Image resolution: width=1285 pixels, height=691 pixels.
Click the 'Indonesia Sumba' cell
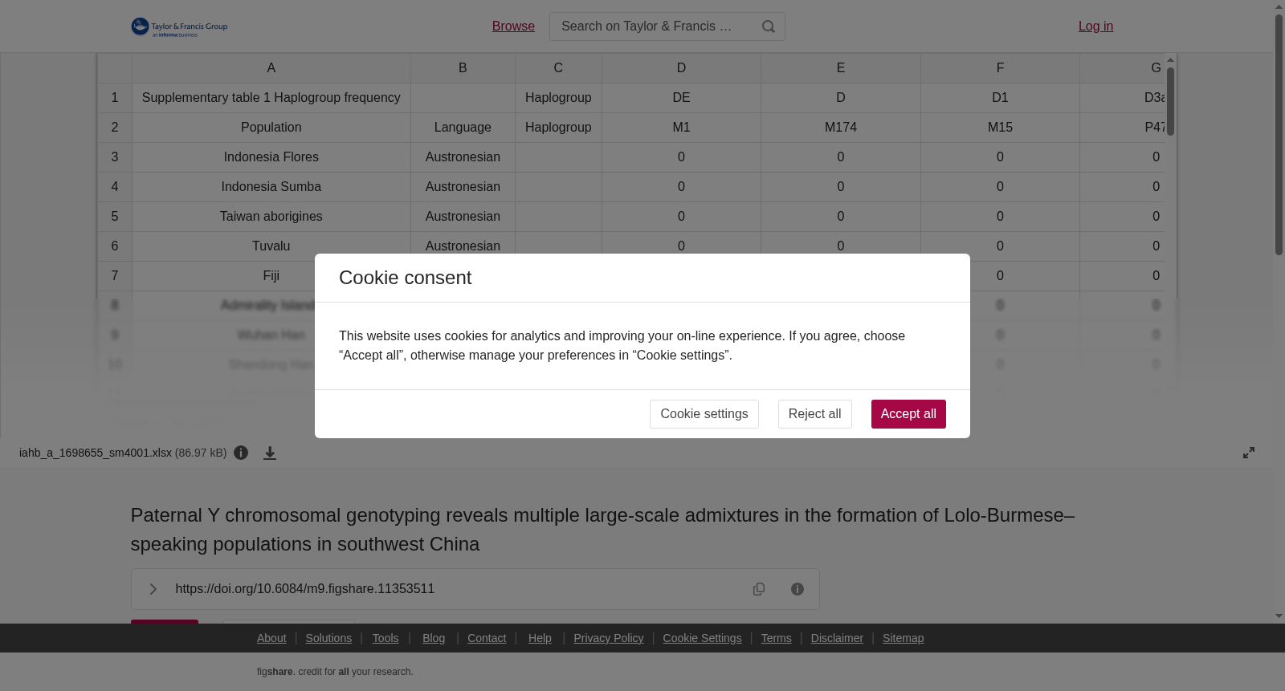pos(271,187)
